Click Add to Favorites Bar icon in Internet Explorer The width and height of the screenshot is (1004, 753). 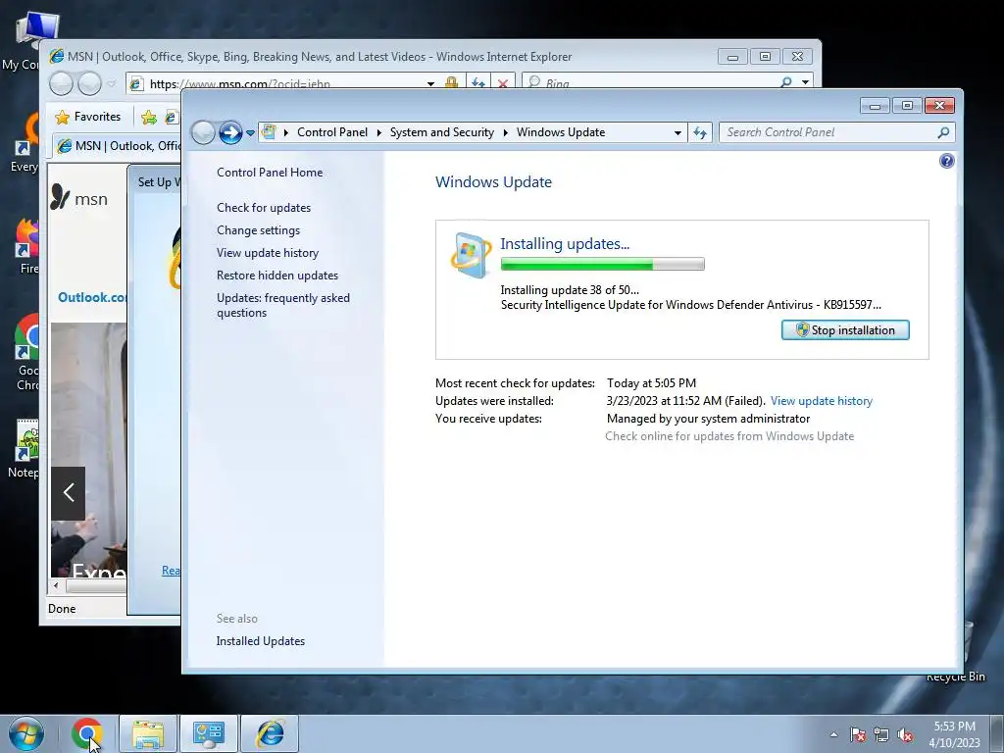click(x=149, y=117)
